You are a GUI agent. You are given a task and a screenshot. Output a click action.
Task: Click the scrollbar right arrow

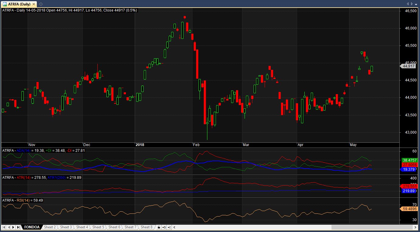[x=415, y=227]
